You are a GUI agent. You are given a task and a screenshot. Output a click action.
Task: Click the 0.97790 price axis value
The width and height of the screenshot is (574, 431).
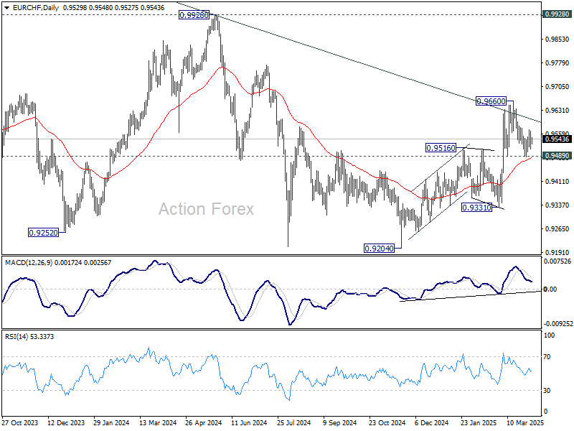coord(557,63)
